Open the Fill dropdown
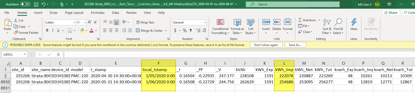Viewport: 415px width, 93px height. pyautogui.click(x=304, y=26)
